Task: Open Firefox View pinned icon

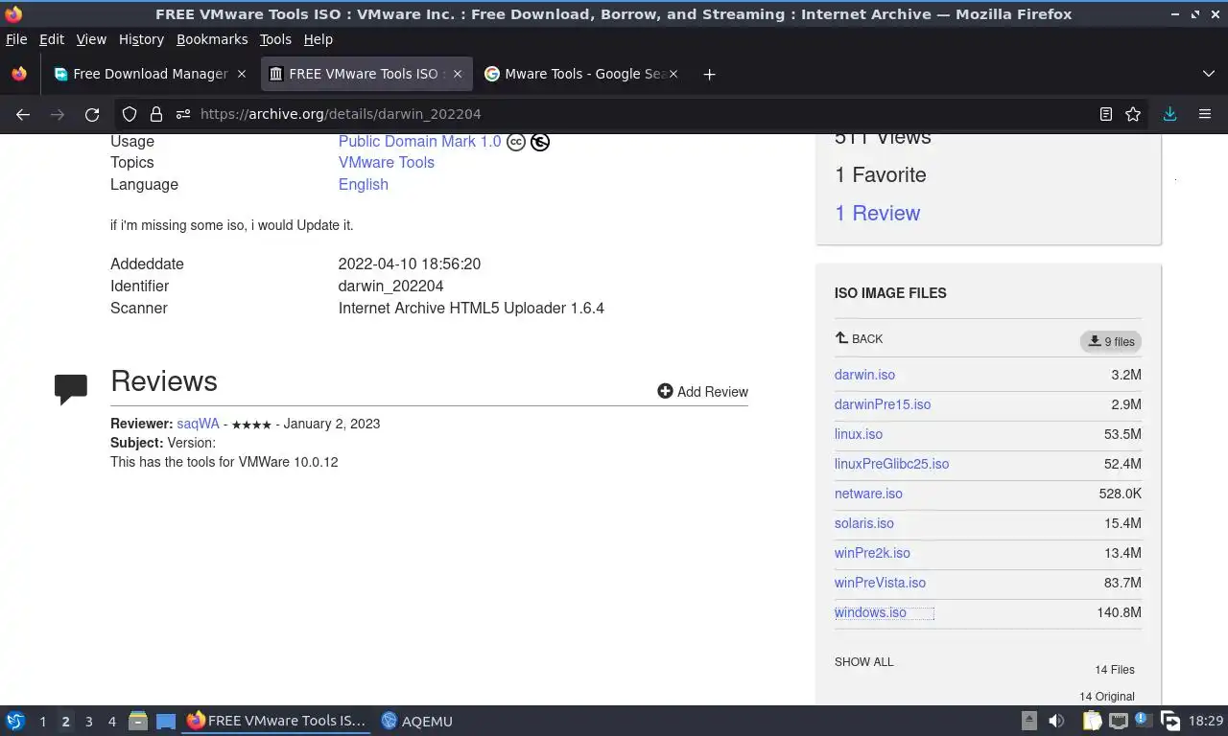Action: point(19,74)
